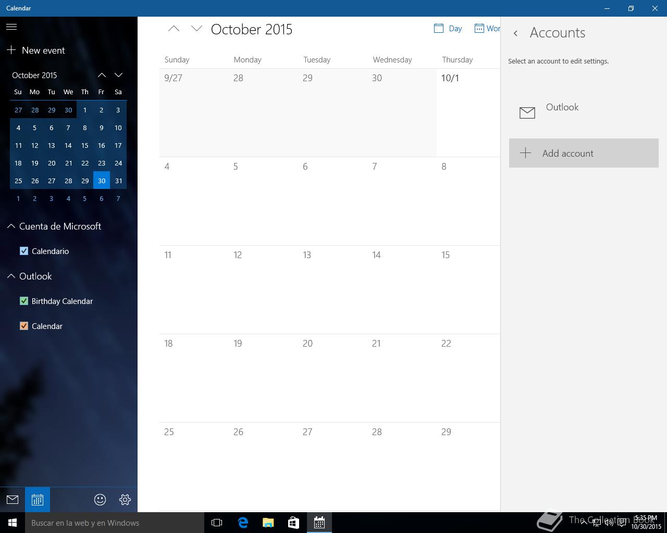The height and width of the screenshot is (533, 667).
Task: Open File Explorer from the taskbar
Action: coord(268,523)
